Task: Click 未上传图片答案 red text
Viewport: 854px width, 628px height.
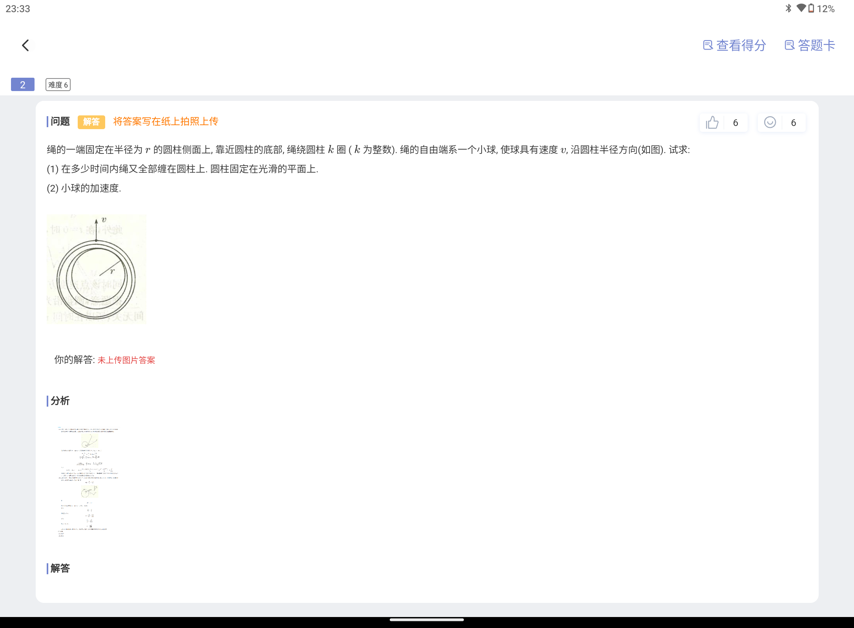Action: point(126,360)
